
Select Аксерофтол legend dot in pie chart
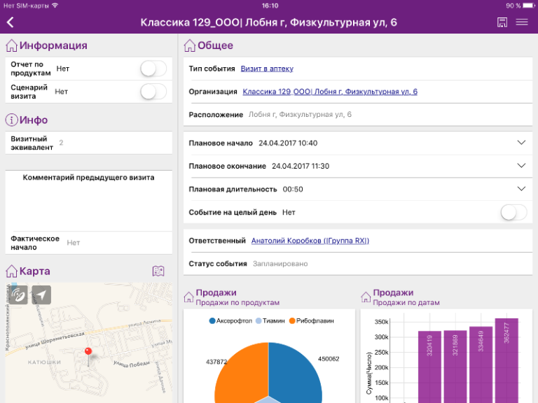[212, 320]
